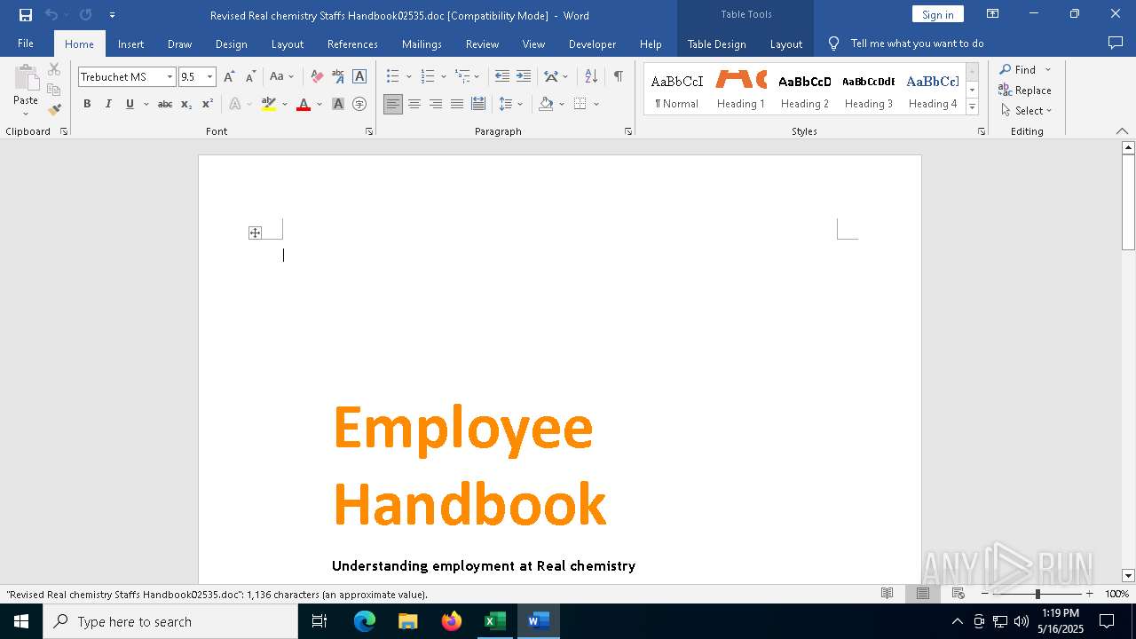Open Ribbon Display Options
Image resolution: width=1136 pixels, height=639 pixels.
tap(993, 14)
